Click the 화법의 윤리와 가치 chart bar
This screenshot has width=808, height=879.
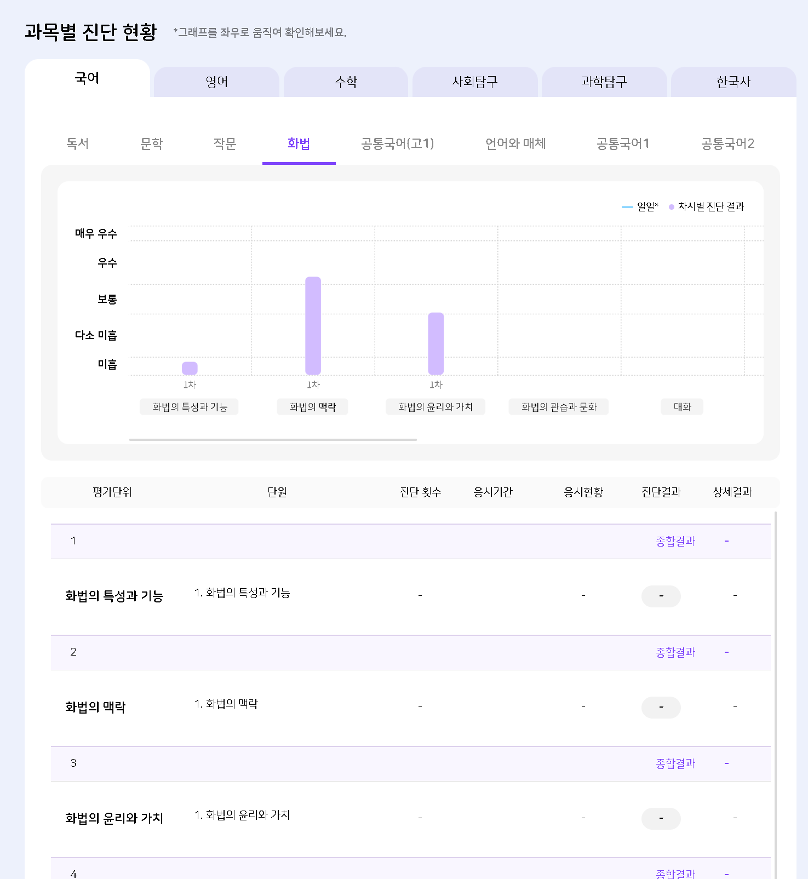(436, 343)
